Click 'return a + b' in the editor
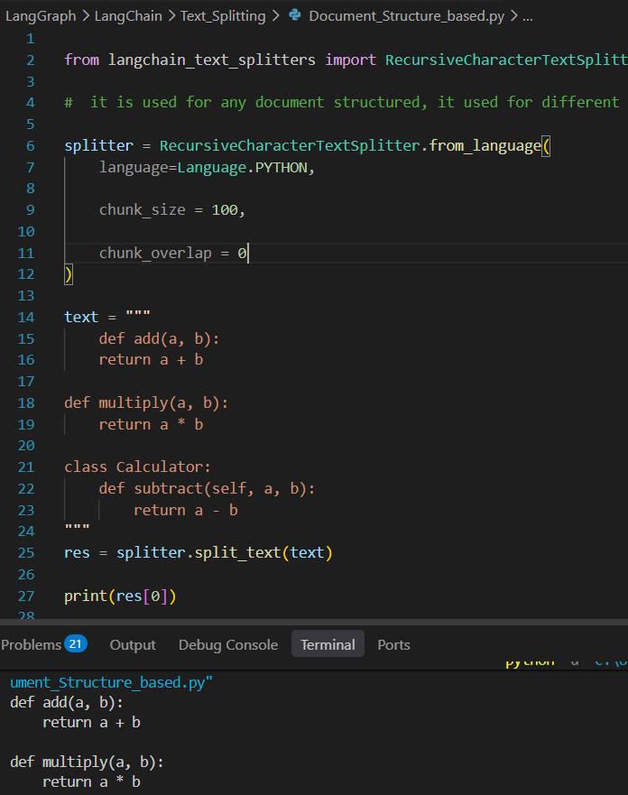628x795 pixels. pyautogui.click(x=151, y=360)
